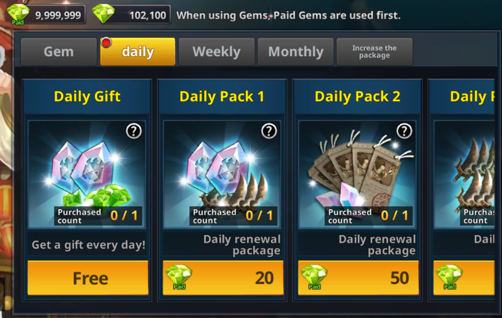This screenshot has width=502, height=318.
Task: Open help icon on Daily Pack 2
Action: [404, 131]
